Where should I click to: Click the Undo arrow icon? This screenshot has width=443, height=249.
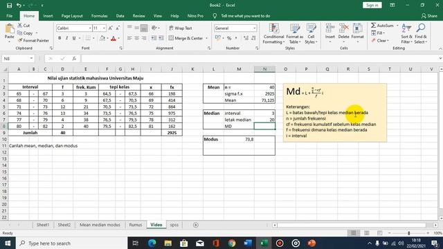[x=19, y=5]
